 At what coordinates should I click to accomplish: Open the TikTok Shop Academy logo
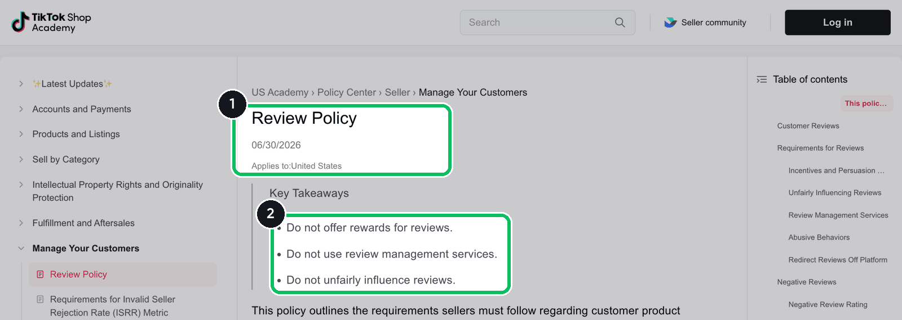[51, 22]
